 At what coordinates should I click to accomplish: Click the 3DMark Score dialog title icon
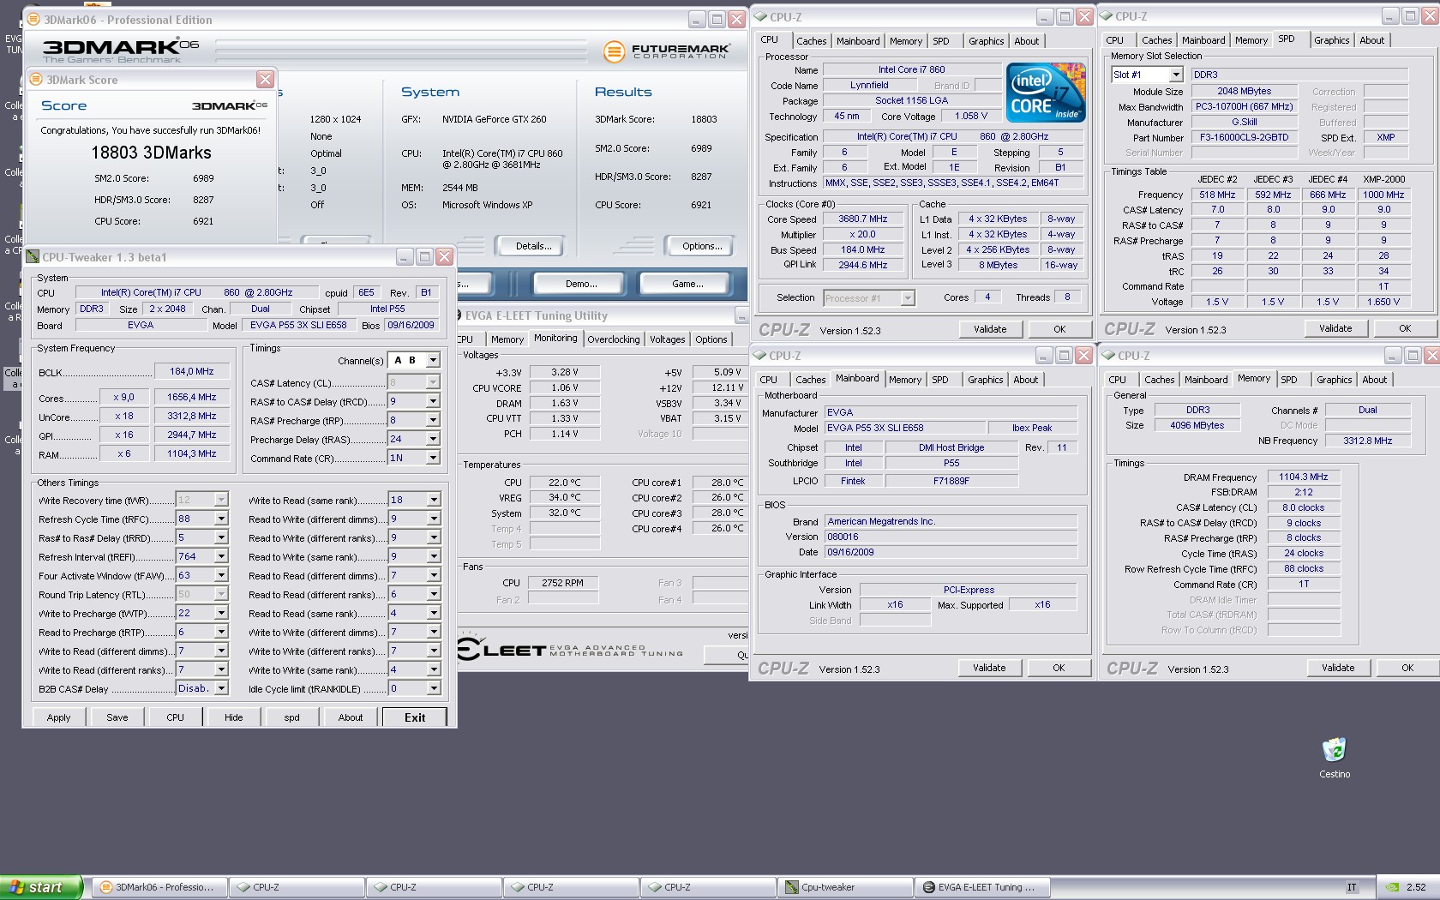[36, 80]
